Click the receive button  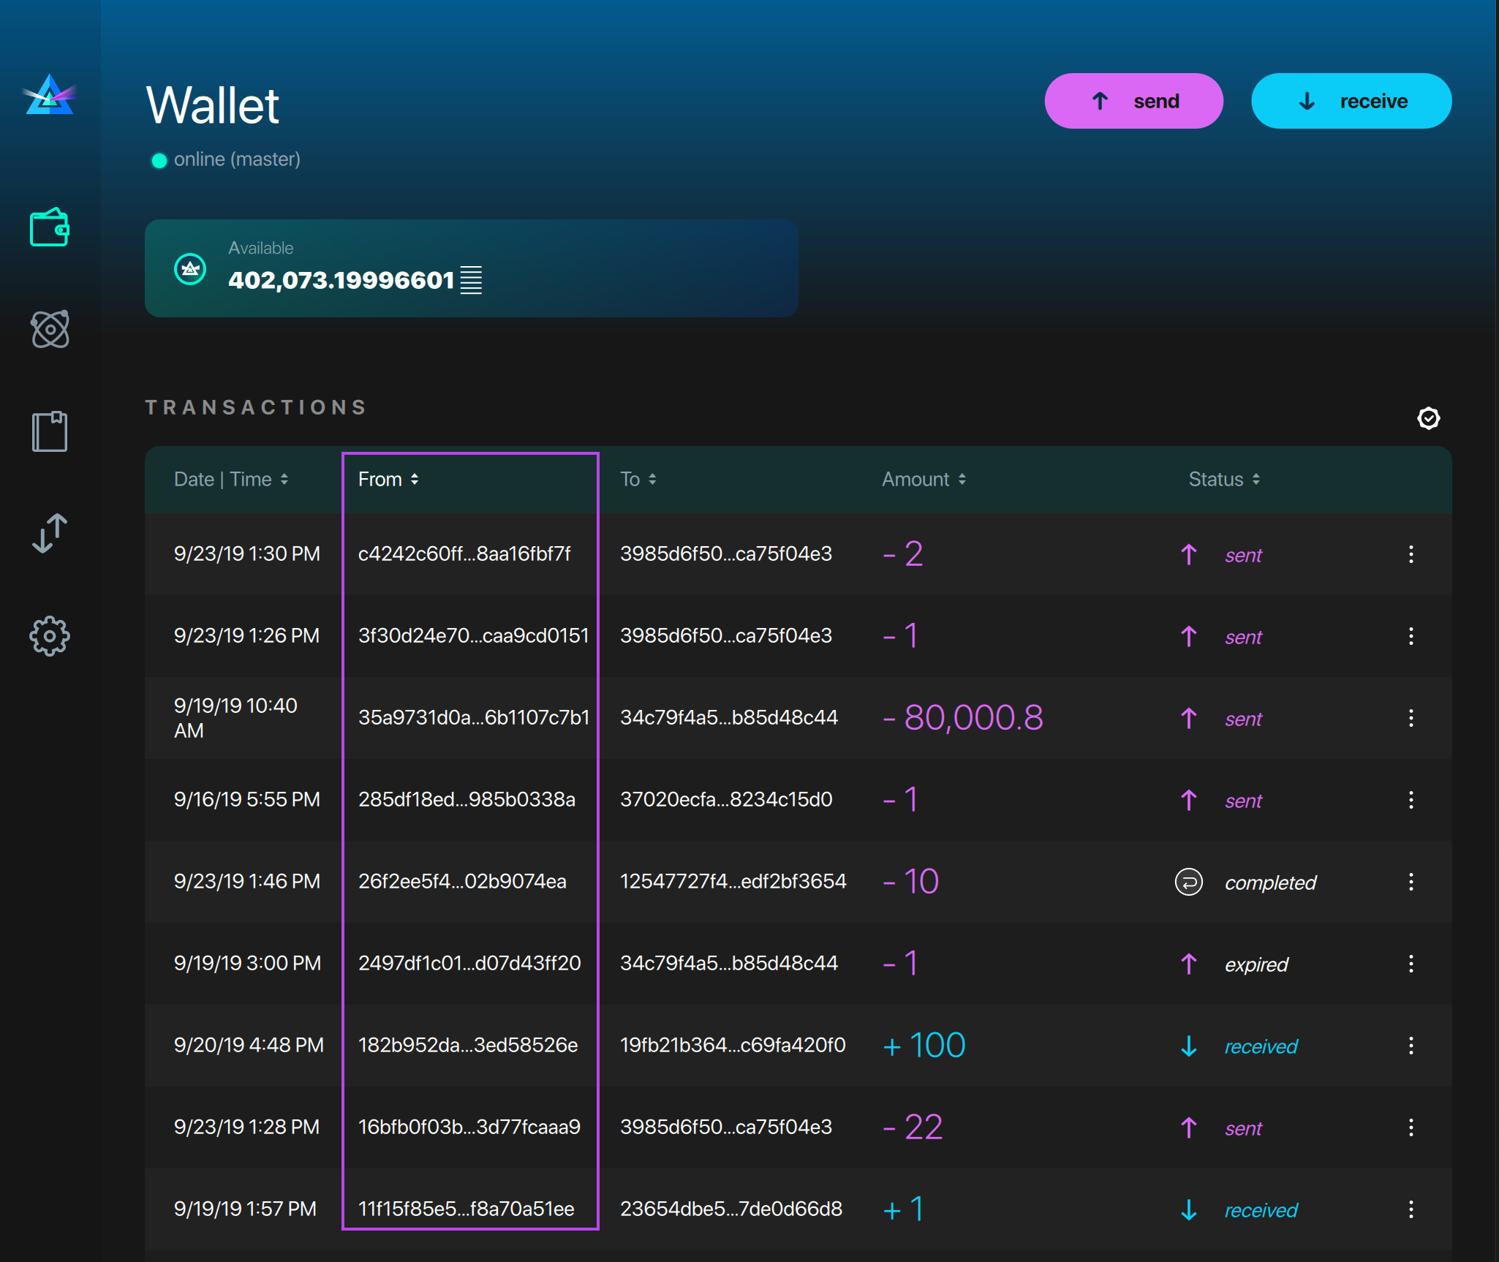click(1351, 101)
